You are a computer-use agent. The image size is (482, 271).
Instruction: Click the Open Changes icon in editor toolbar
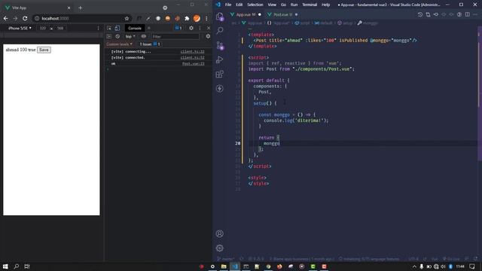pyautogui.click(x=428, y=14)
